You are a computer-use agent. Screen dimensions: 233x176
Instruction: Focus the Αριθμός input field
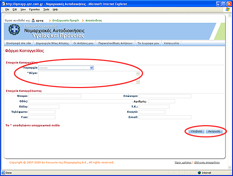pos(162,102)
